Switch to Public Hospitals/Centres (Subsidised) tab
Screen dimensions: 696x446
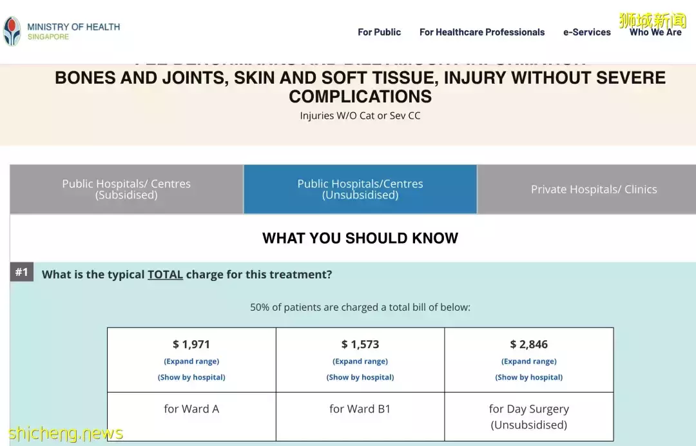126,189
